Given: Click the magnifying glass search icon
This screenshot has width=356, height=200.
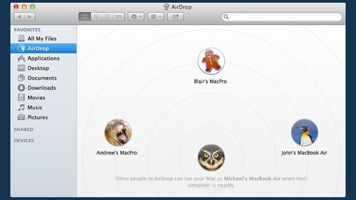Looking at the screenshot, I should 226,17.
